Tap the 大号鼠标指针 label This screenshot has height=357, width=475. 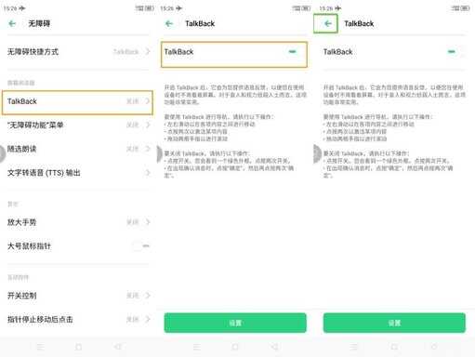coord(29,246)
